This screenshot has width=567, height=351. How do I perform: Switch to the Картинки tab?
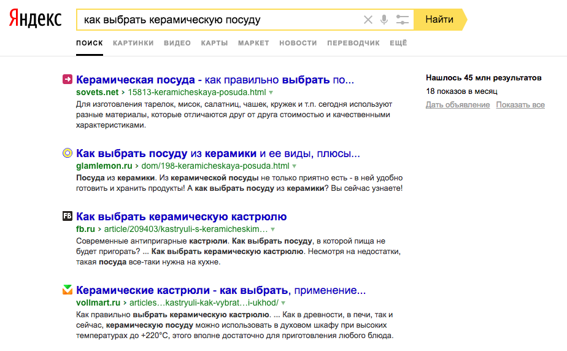point(133,43)
